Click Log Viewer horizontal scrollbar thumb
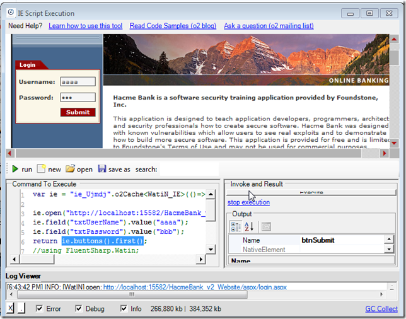Viewport: 406px width, 319px height. pos(132,294)
